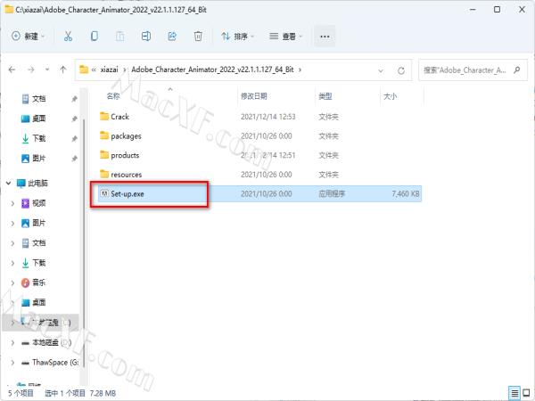Go up one folder with Up arrow

[x=63, y=70]
